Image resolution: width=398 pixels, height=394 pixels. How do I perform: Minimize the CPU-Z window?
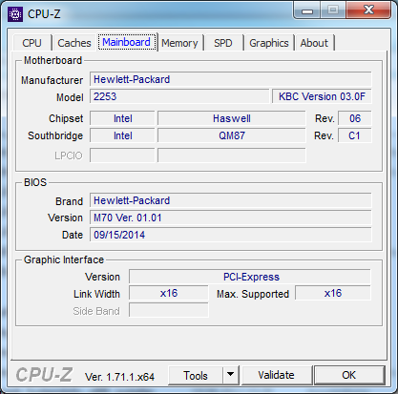tap(306, 10)
